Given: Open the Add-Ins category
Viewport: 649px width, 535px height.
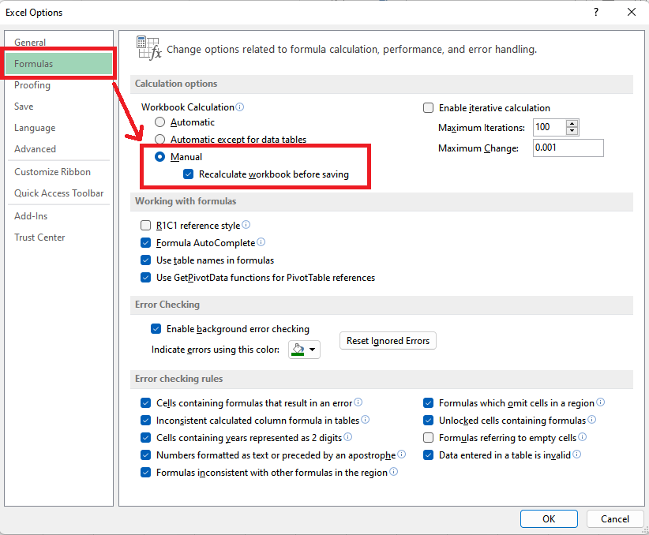Looking at the screenshot, I should coord(31,216).
